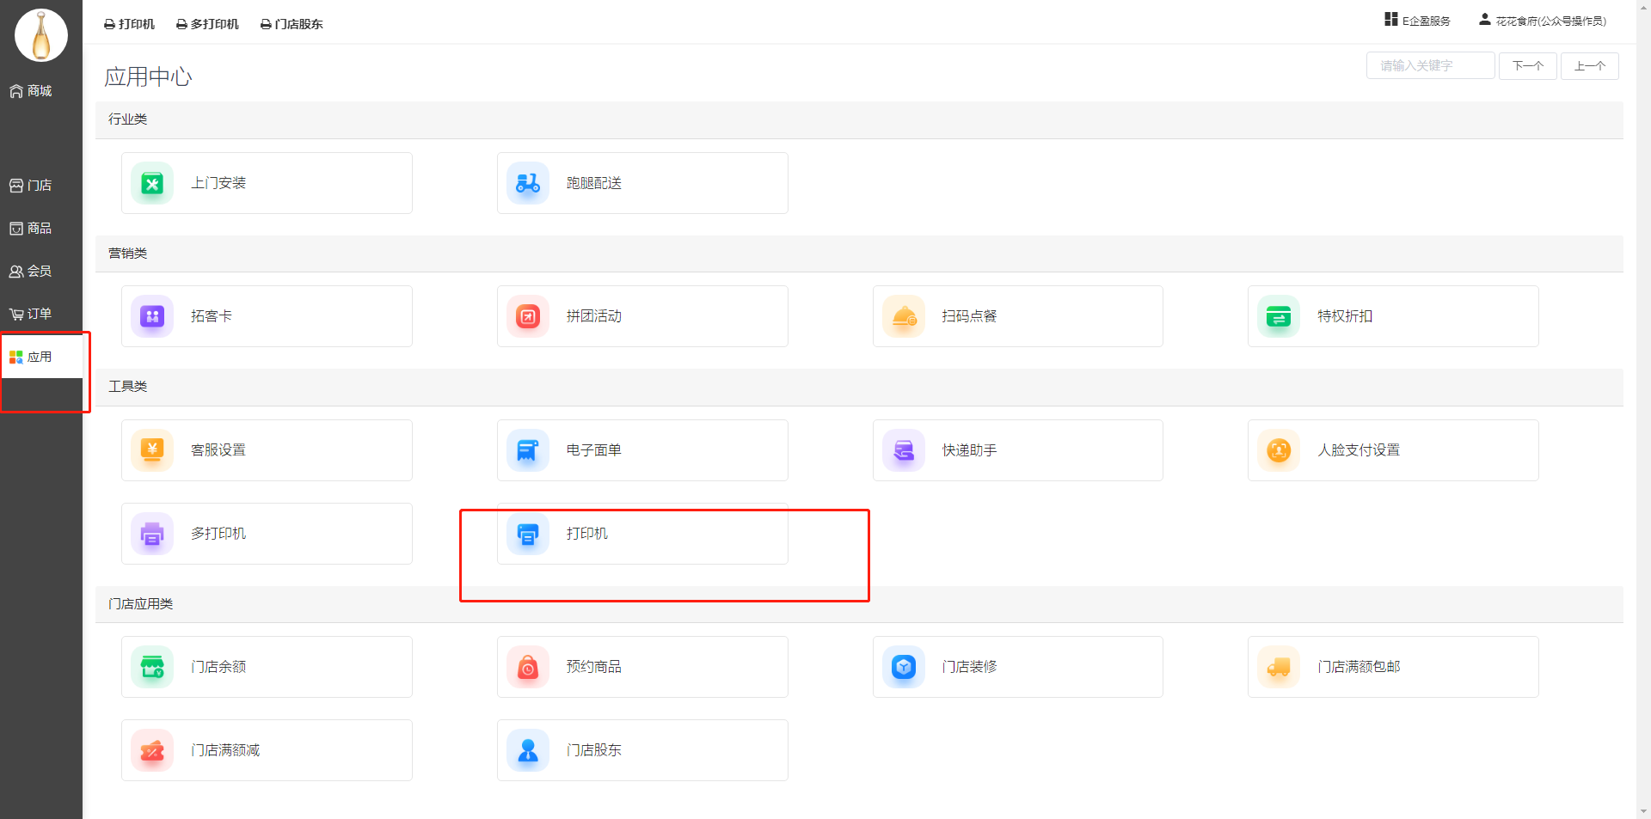Open the 拼团活动 red icon

527,317
